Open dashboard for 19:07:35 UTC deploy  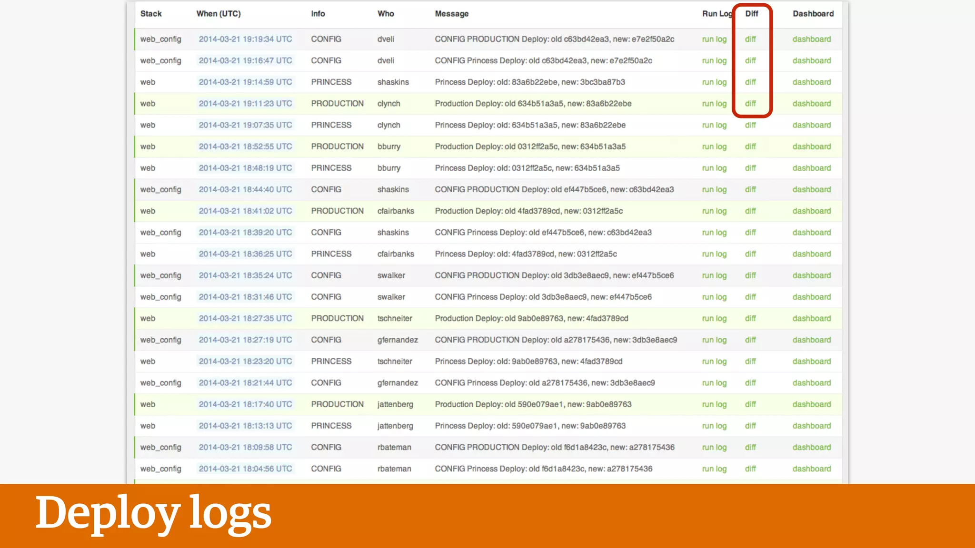(812, 125)
